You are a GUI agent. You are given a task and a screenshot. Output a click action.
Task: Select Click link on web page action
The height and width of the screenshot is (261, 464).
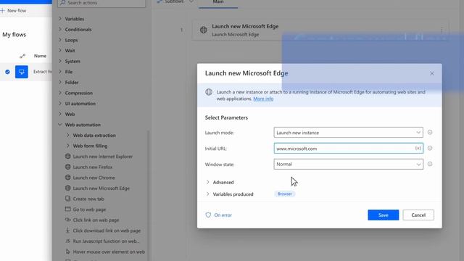pos(96,220)
